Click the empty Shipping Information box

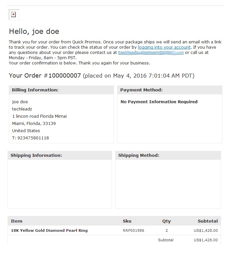(60, 184)
